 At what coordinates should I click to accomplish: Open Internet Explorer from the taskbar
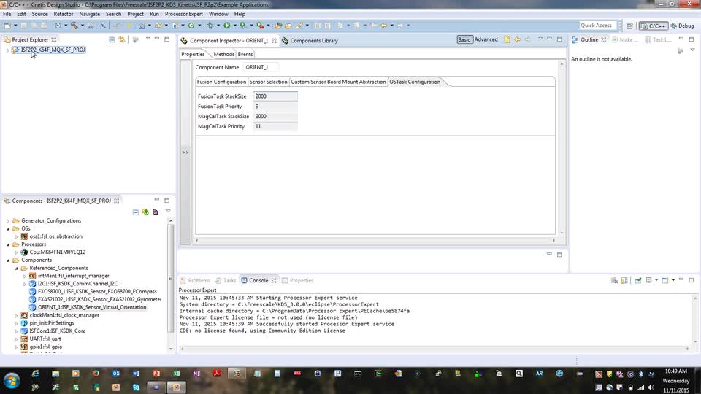pyautogui.click(x=35, y=374)
